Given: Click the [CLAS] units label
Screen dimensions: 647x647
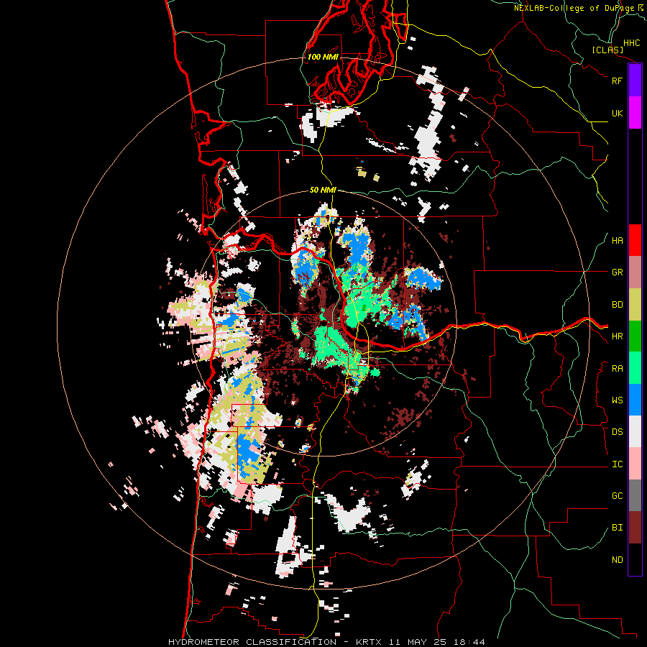Looking at the screenshot, I should pyautogui.click(x=607, y=50).
